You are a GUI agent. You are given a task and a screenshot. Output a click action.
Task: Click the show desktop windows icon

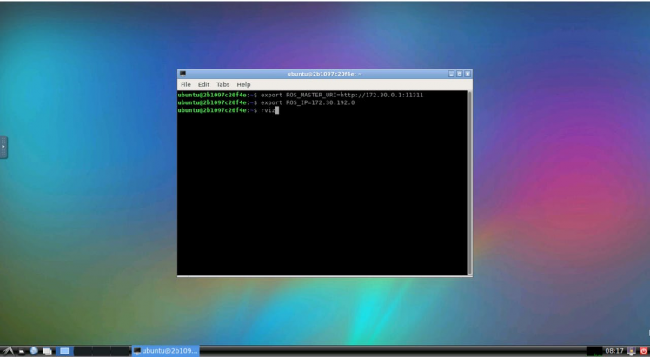(47, 351)
